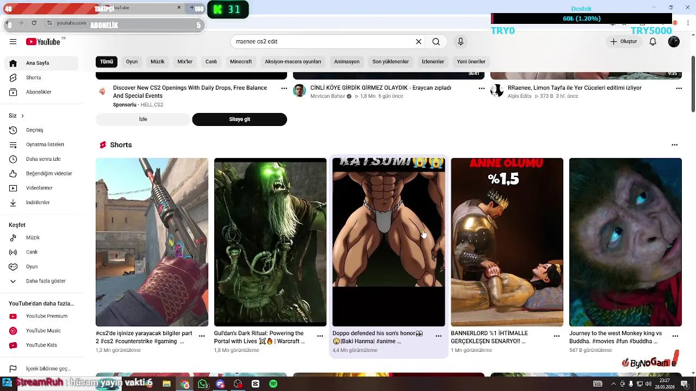
Task: Expand the Siz section chevron
Action: click(22, 116)
